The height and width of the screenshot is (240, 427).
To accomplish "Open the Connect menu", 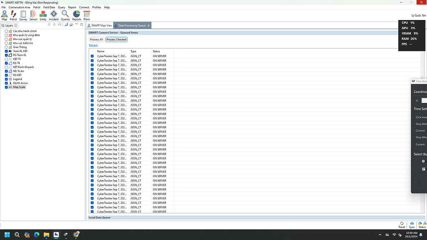I will [x=84, y=7].
